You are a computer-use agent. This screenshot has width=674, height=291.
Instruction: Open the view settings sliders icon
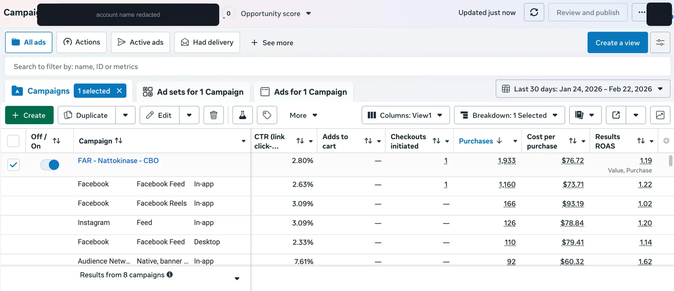pos(660,42)
